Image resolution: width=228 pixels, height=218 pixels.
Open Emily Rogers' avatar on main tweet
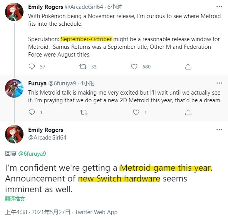(x=14, y=134)
